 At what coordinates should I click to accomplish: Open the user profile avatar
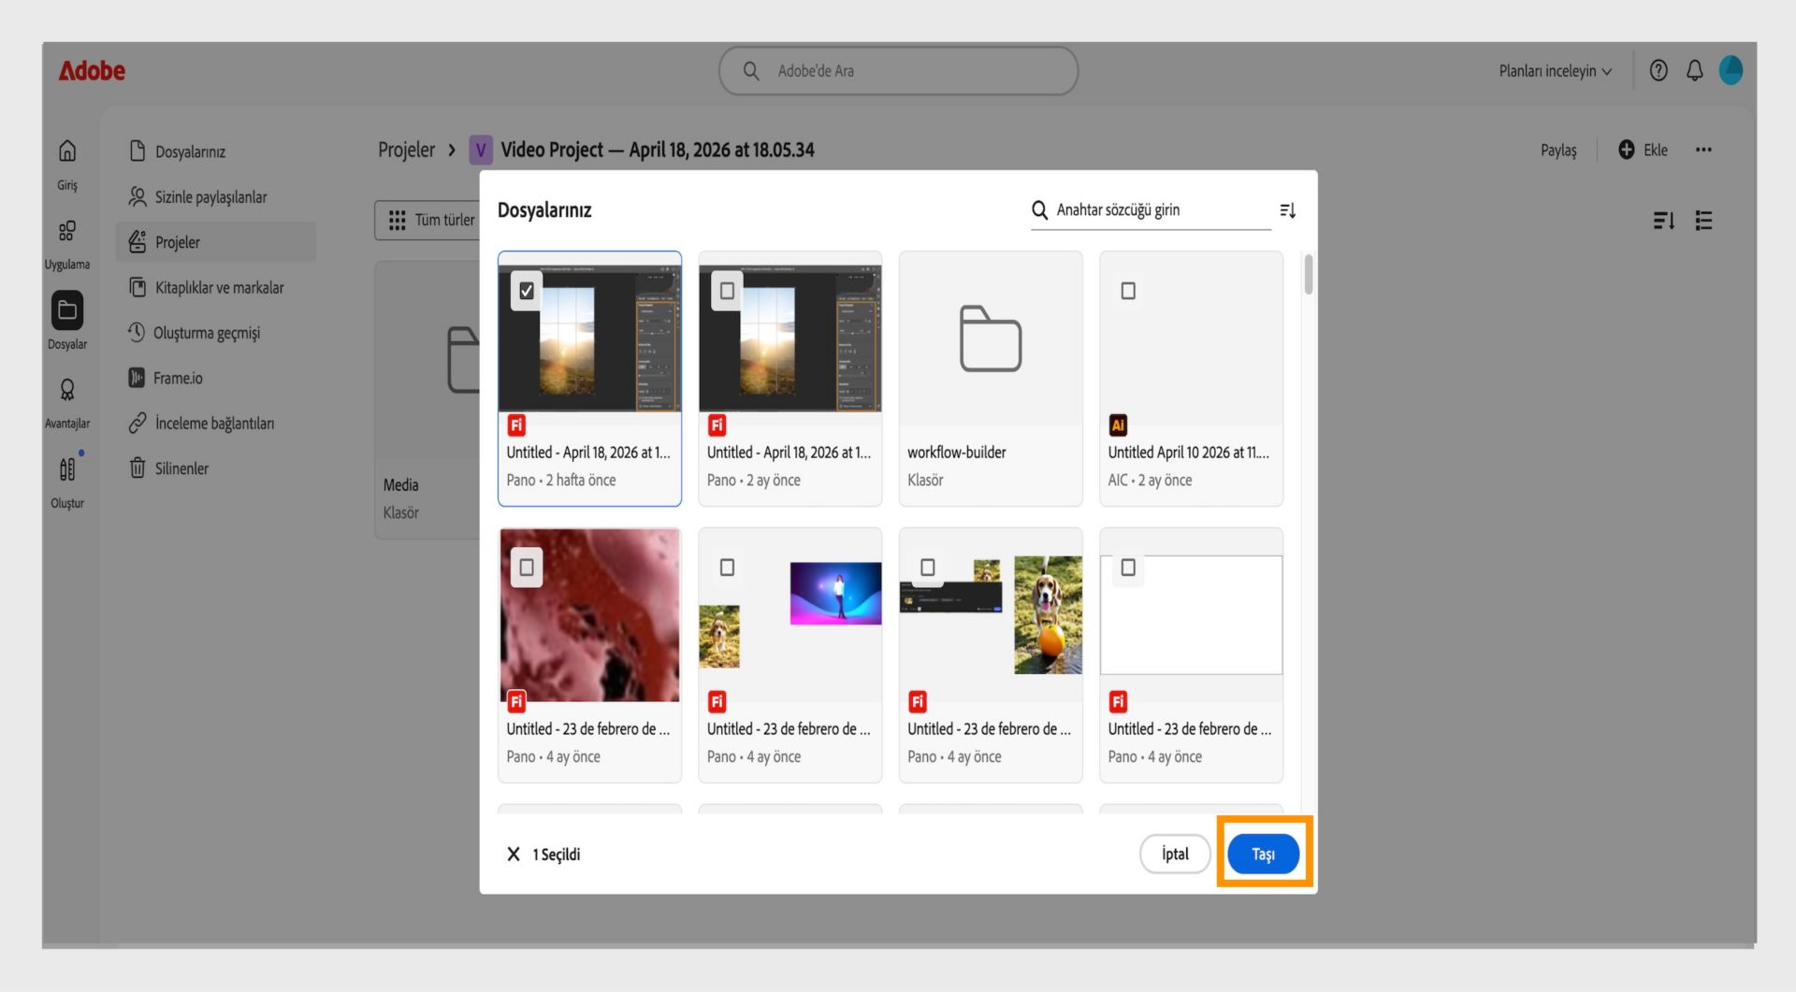tap(1731, 71)
